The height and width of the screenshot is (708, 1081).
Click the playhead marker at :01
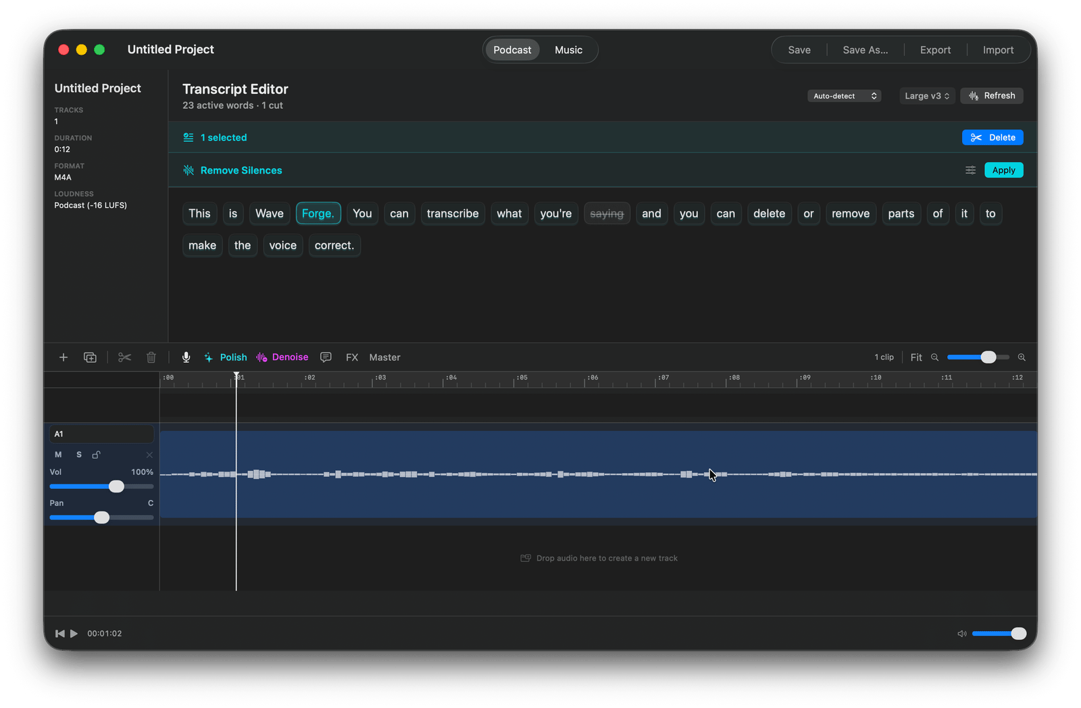click(x=236, y=376)
